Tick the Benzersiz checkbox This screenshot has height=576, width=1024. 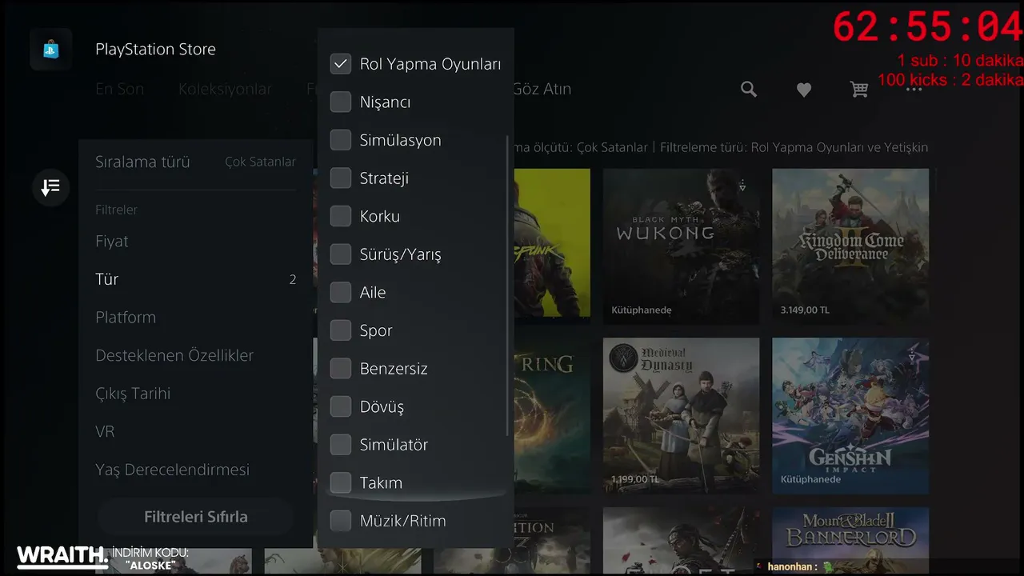(x=341, y=369)
